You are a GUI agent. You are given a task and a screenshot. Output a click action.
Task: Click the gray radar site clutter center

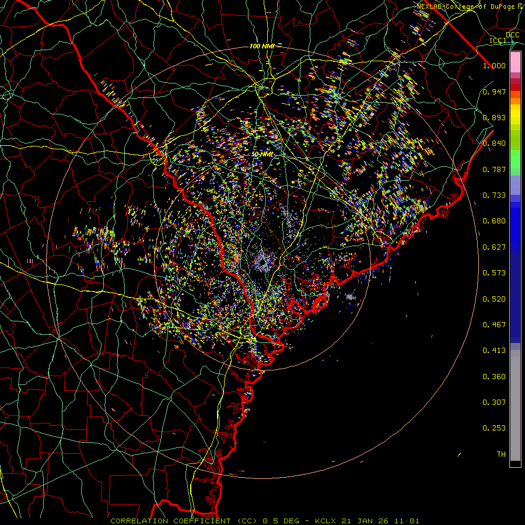coord(264,261)
